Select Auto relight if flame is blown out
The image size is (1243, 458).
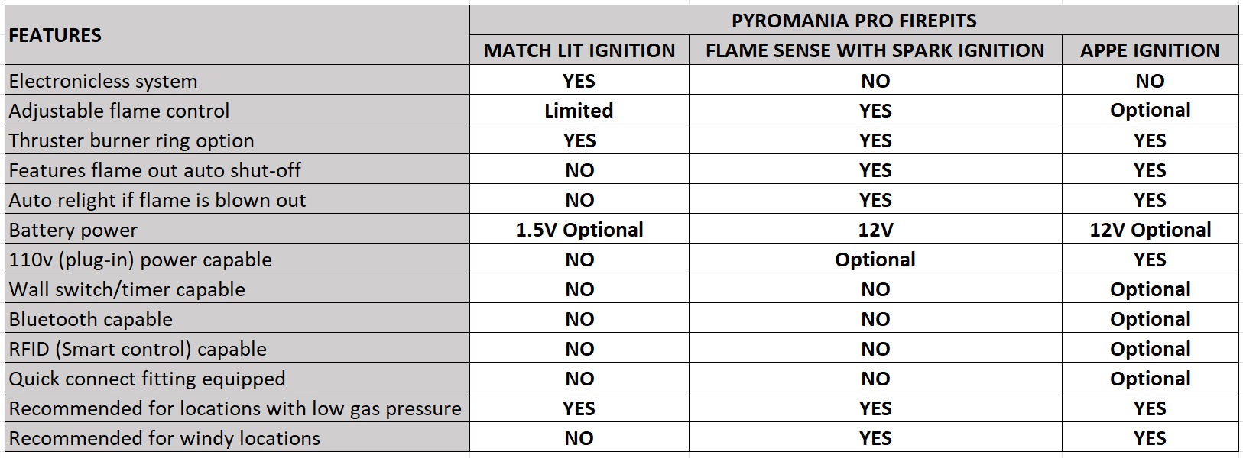click(x=237, y=199)
